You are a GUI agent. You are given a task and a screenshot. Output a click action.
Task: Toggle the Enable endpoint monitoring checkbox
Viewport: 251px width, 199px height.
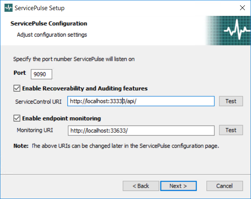tap(17, 119)
